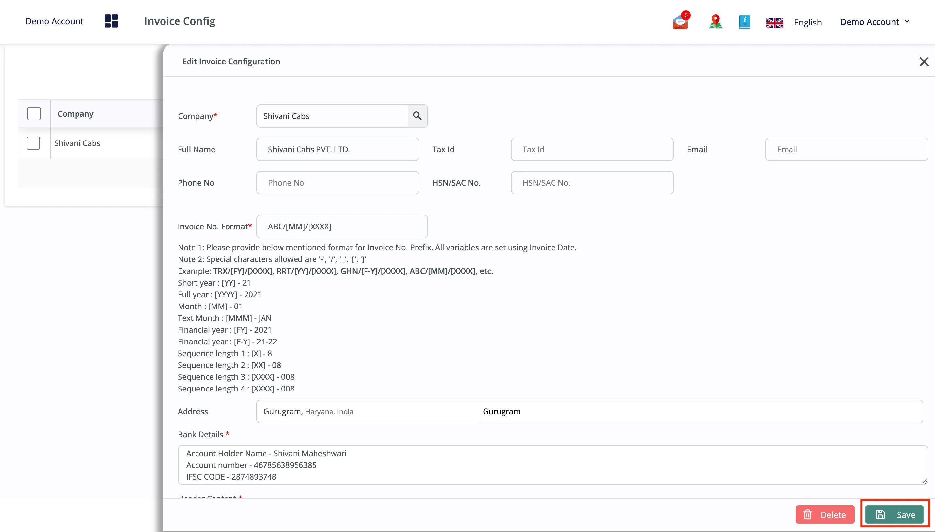Click the 'Financial year : [F-Y] - 21-22' line
The height and width of the screenshot is (532, 935).
227,341
